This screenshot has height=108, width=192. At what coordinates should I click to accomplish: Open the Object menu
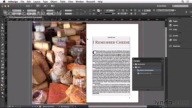point(54,2)
